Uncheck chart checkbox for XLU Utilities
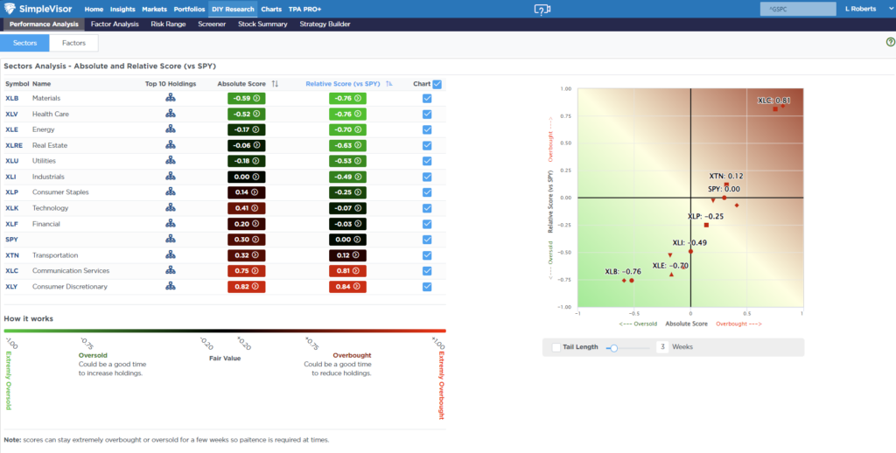The width and height of the screenshot is (896, 453). coord(427,161)
